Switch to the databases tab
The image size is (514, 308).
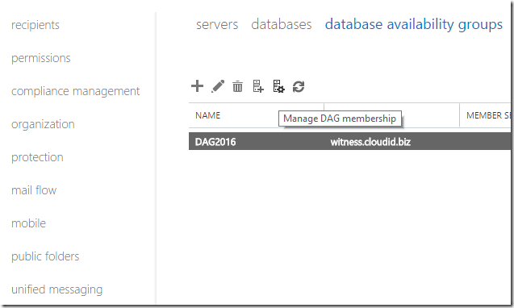point(282,24)
